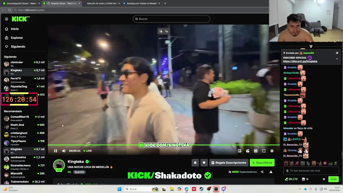The height and width of the screenshot is (193, 343).
Task: Click the Suscribirse button
Action: [262, 163]
